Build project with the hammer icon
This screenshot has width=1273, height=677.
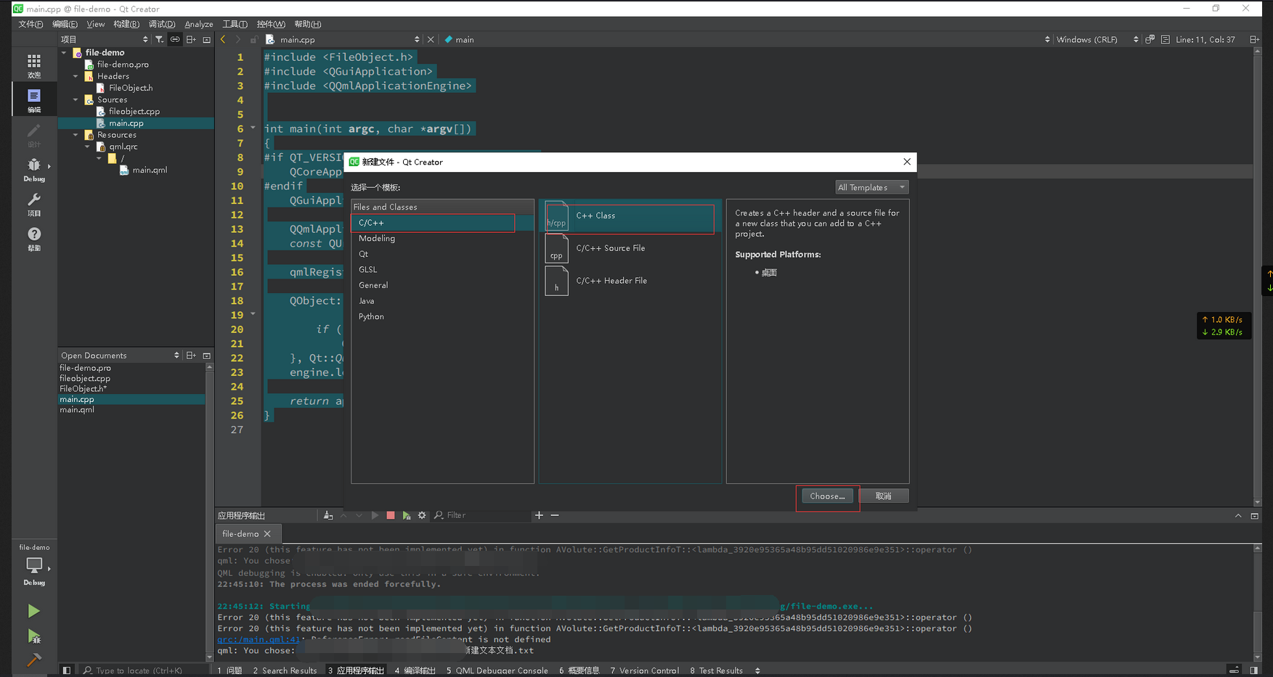(34, 660)
